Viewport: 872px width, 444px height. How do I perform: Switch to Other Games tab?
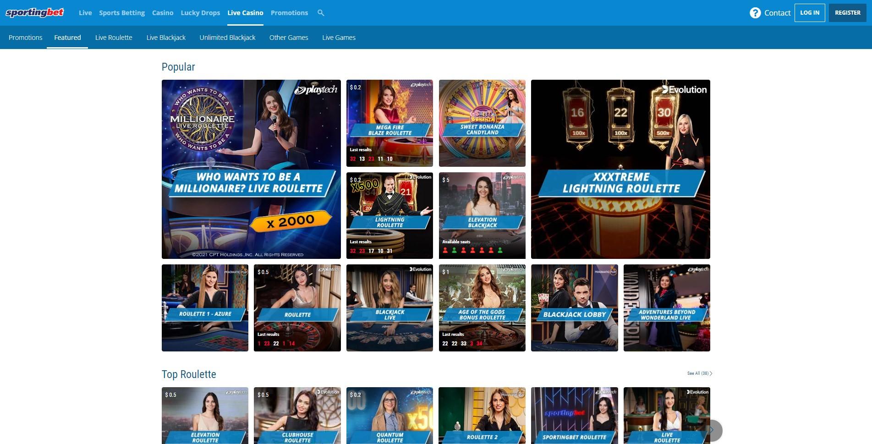[289, 38]
